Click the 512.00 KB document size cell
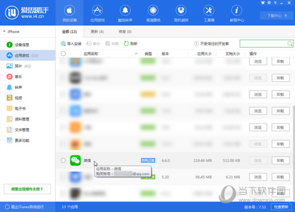 click(x=231, y=161)
